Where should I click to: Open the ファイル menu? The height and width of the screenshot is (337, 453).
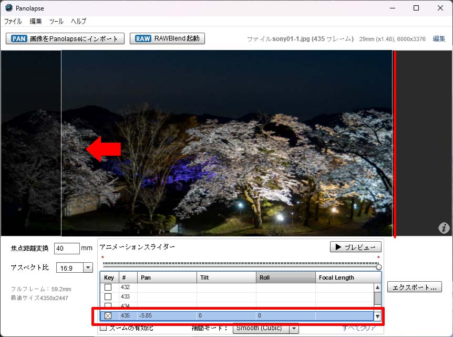click(13, 22)
